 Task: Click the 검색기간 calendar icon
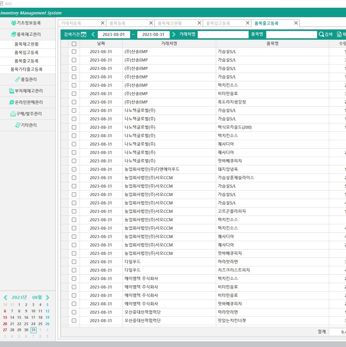tap(84, 34)
